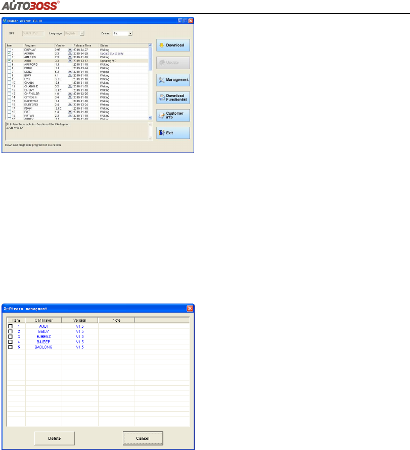Screen dimensions: 410x450
Task: Click the 'Update Successful' status text
Action: pos(112,54)
